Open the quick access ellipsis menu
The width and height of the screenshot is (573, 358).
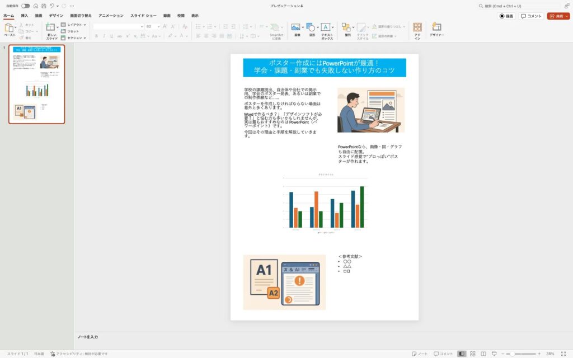pyautogui.click(x=72, y=6)
